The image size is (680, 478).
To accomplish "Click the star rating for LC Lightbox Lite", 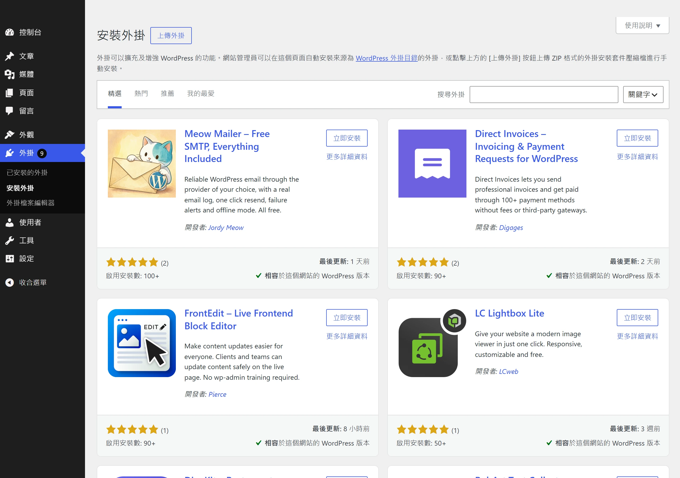I will tap(423, 429).
